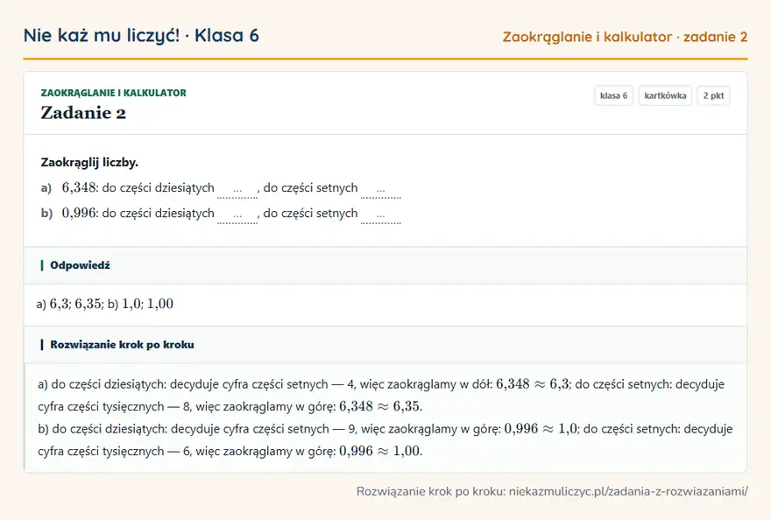This screenshot has height=520, width=771.
Task: Click the 'Odpowiedź' section header
Action: pyautogui.click(x=385, y=265)
